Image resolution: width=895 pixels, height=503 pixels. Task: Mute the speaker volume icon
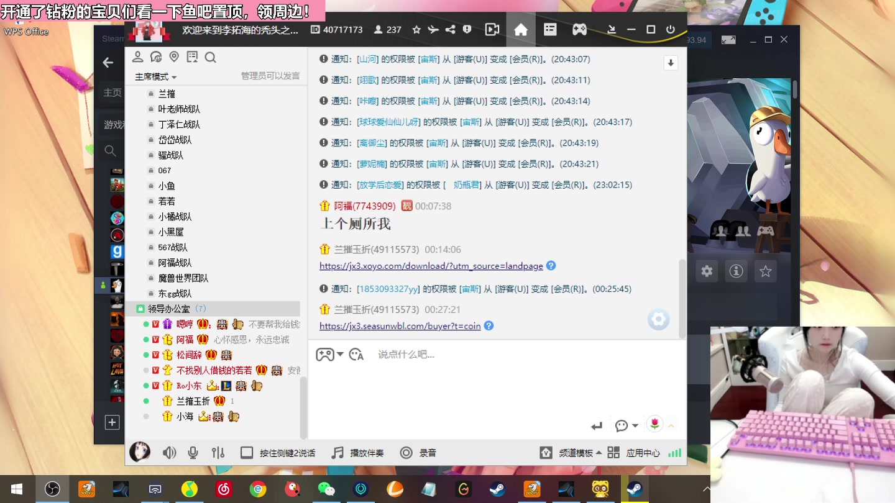coord(169,453)
